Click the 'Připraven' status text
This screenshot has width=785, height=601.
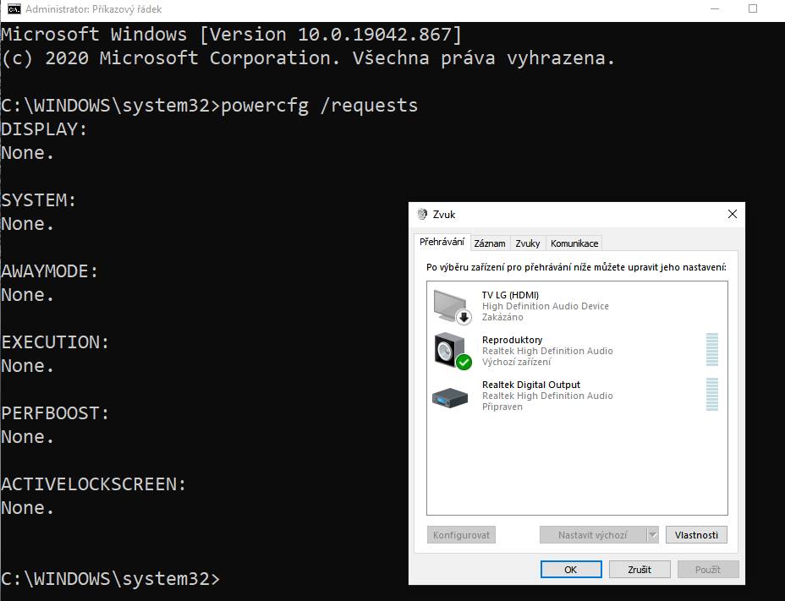click(502, 407)
